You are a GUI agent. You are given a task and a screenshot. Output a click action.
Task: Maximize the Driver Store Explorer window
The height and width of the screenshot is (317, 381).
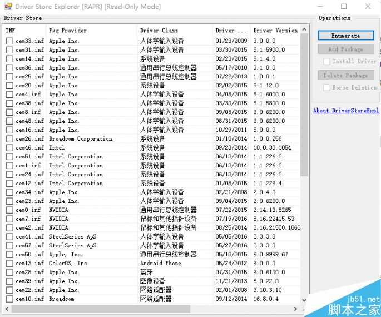pyautogui.click(x=343, y=7)
